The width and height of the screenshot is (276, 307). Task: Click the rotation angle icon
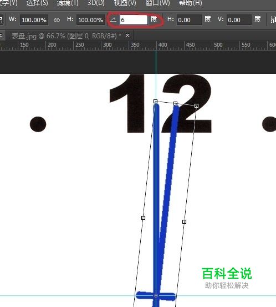click(x=113, y=19)
